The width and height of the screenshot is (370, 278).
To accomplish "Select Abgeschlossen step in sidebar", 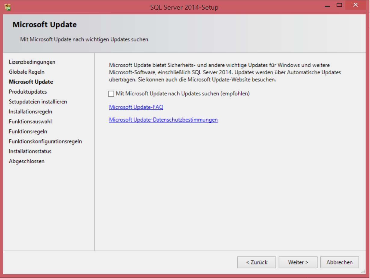I will (x=27, y=161).
